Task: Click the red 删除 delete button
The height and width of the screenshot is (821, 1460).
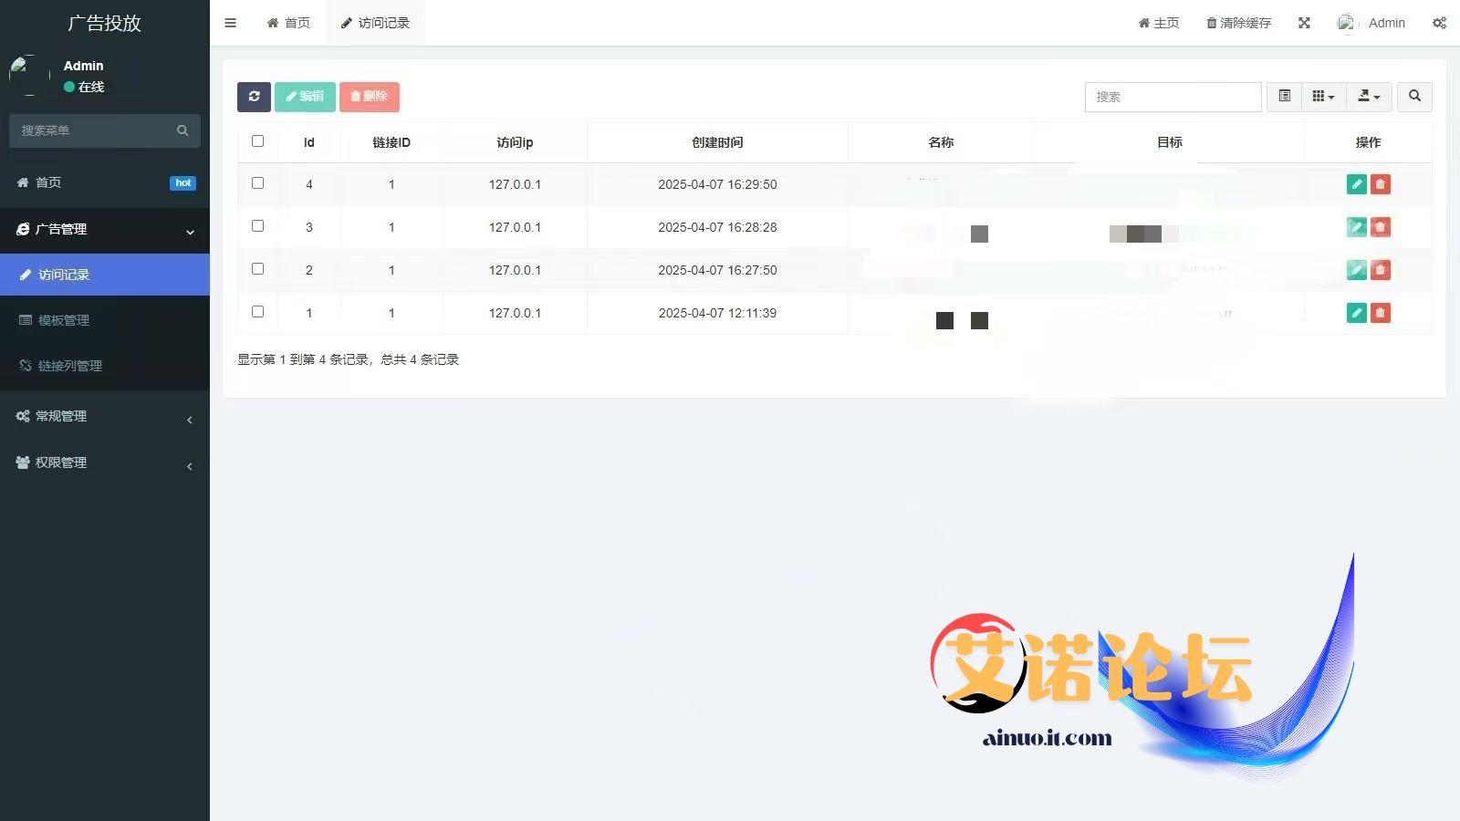Action: (370, 97)
